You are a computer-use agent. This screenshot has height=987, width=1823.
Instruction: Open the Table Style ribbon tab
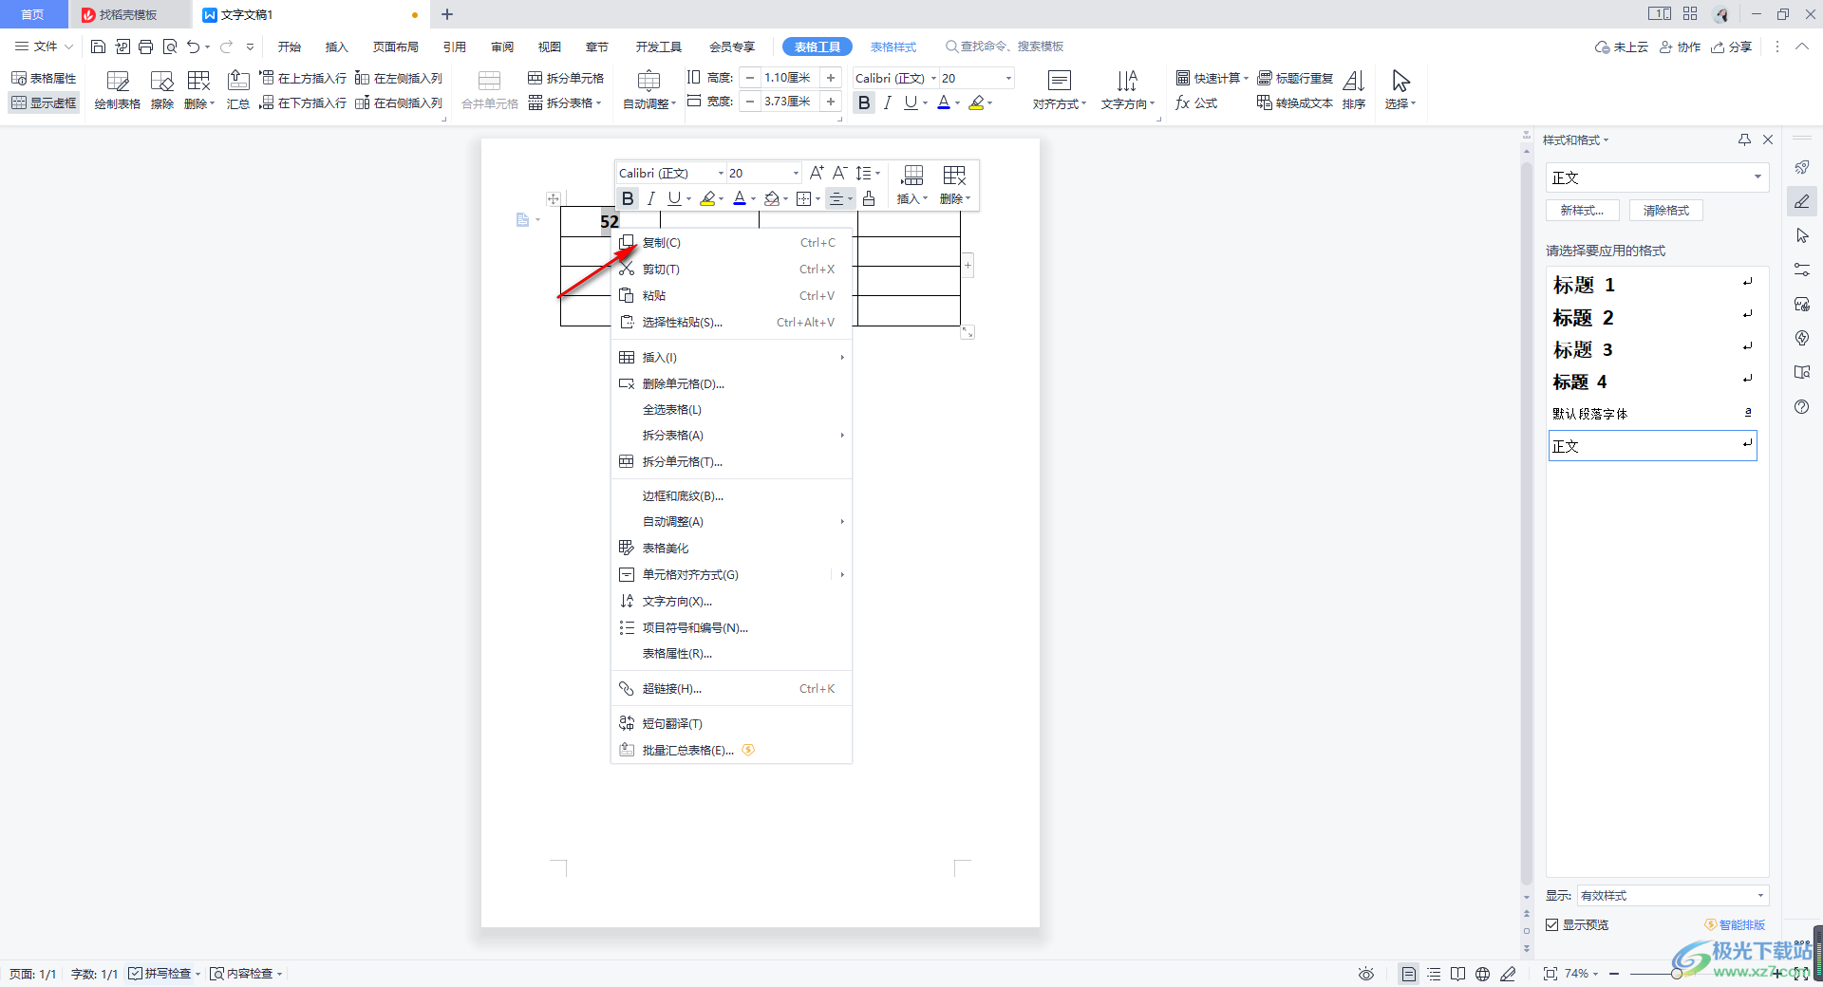tap(893, 47)
